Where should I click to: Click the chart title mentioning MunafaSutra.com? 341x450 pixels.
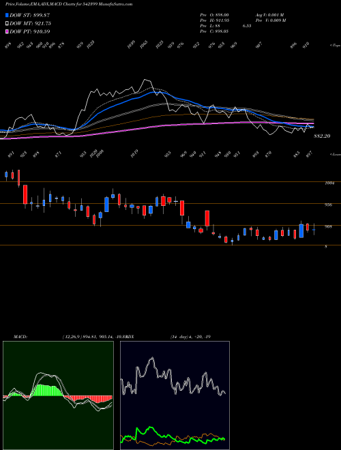[69, 4]
